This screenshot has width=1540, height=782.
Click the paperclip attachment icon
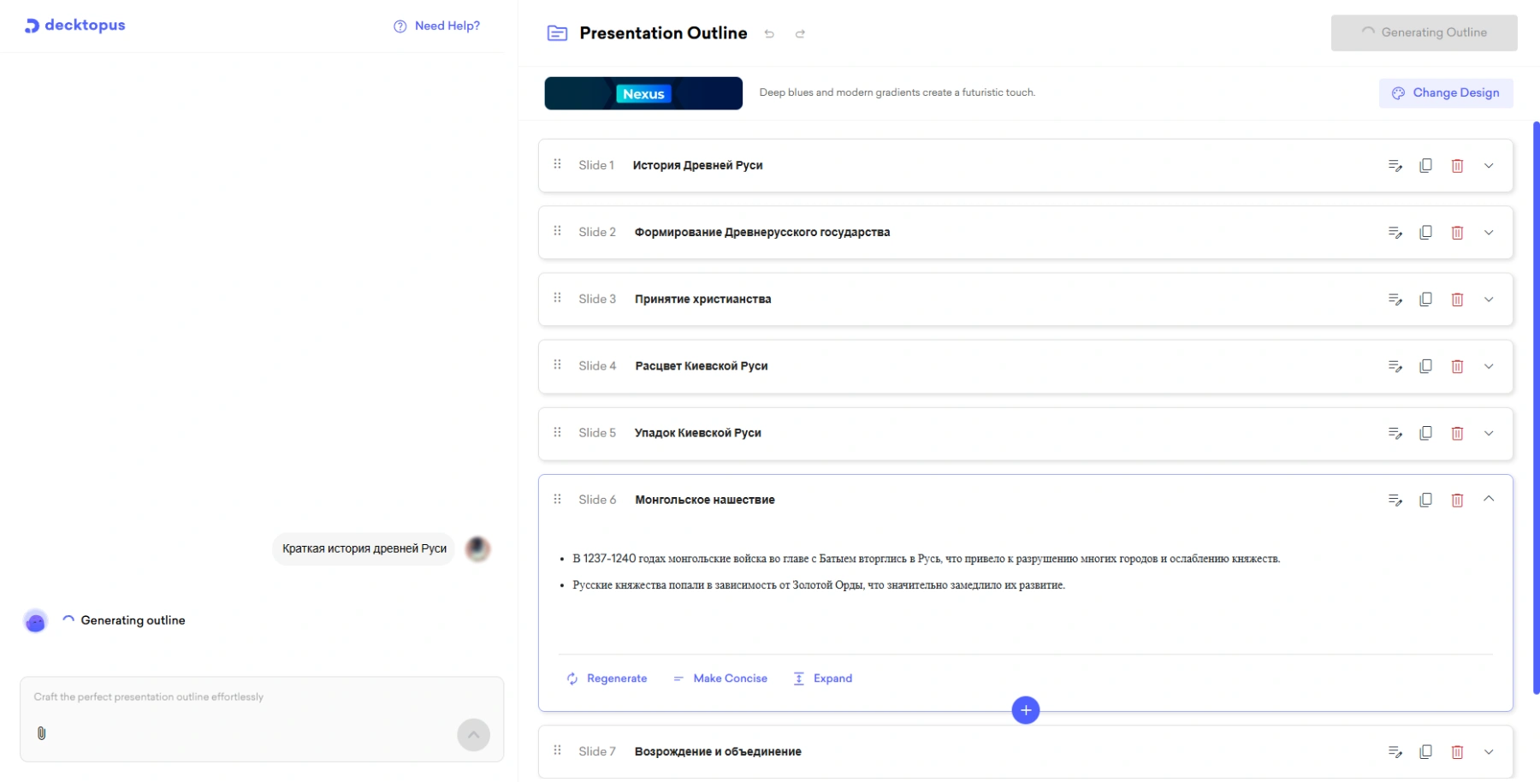coord(41,733)
